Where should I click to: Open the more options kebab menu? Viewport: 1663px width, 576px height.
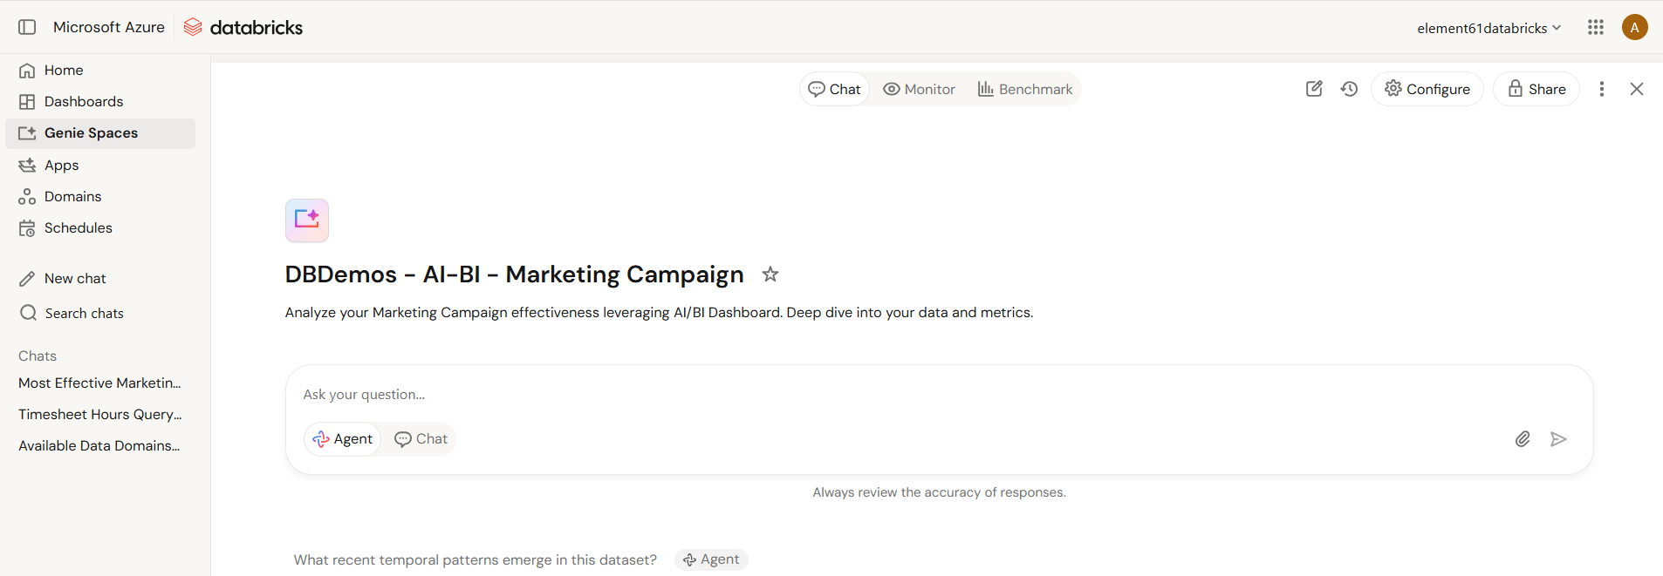tap(1602, 89)
